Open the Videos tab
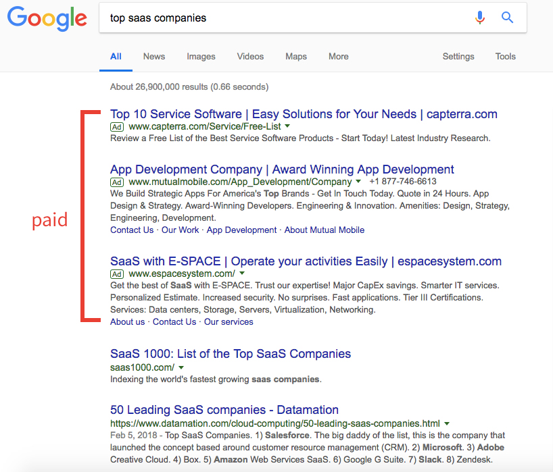This screenshot has height=472, width=553. pos(250,56)
